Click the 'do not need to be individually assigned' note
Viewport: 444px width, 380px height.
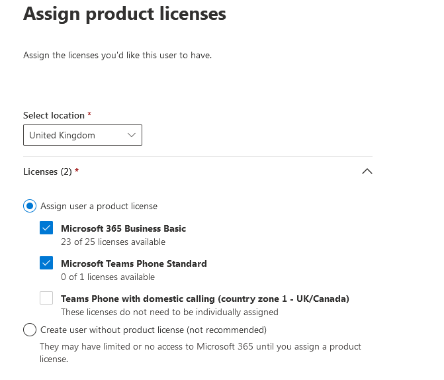point(169,312)
